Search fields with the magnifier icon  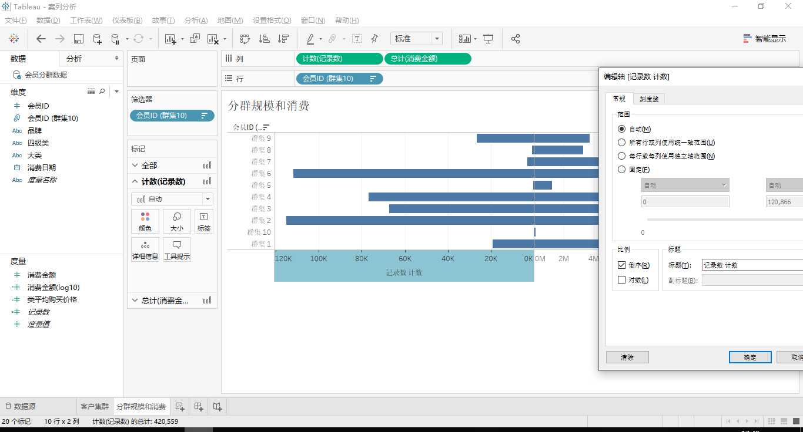102,92
